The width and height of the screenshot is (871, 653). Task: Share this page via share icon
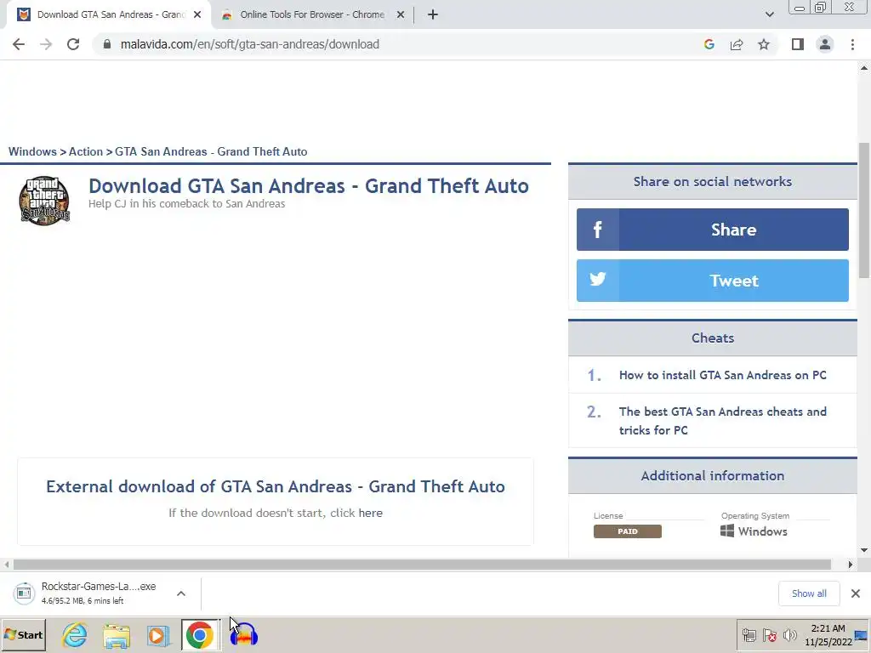(x=737, y=44)
